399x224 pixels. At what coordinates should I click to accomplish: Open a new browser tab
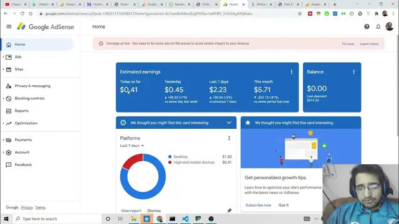[335, 4]
